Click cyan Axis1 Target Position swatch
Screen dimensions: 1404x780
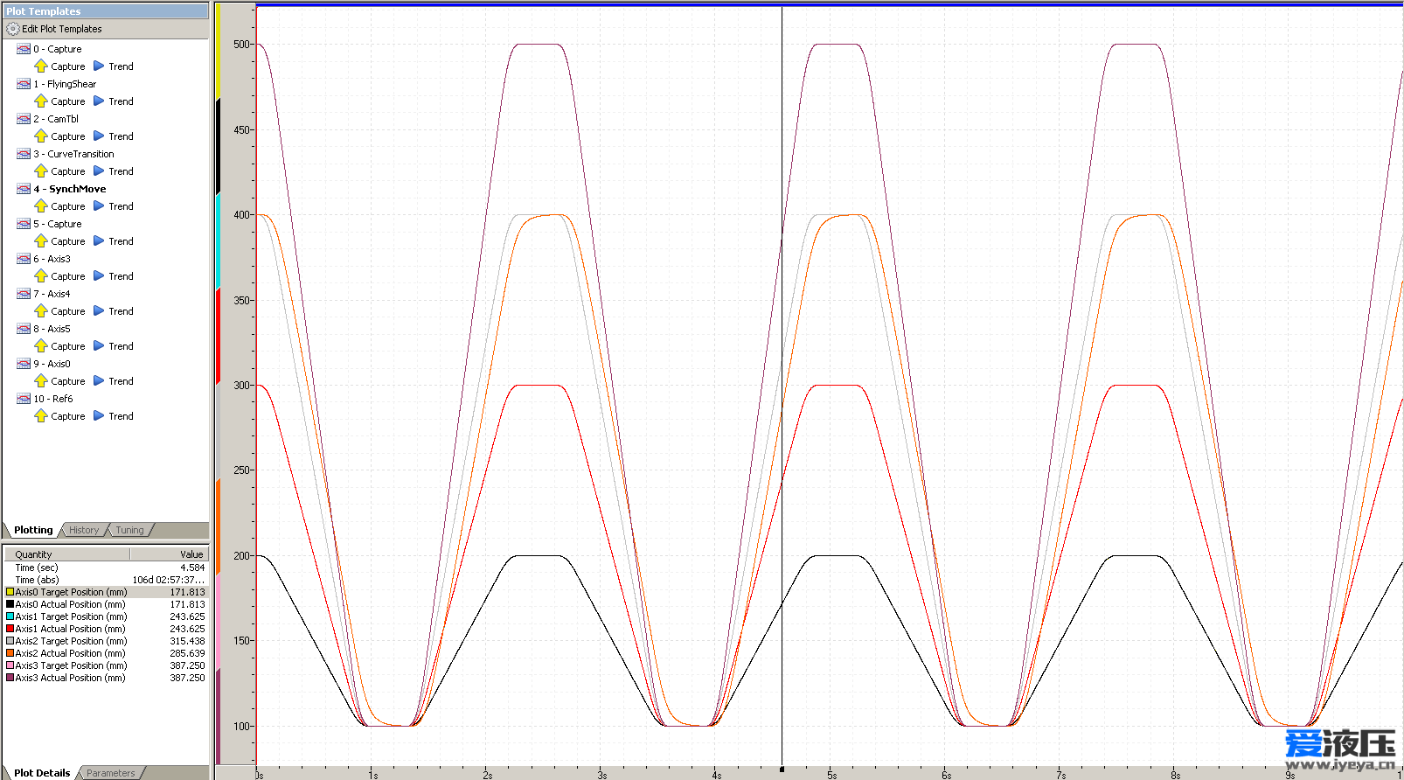(10, 616)
